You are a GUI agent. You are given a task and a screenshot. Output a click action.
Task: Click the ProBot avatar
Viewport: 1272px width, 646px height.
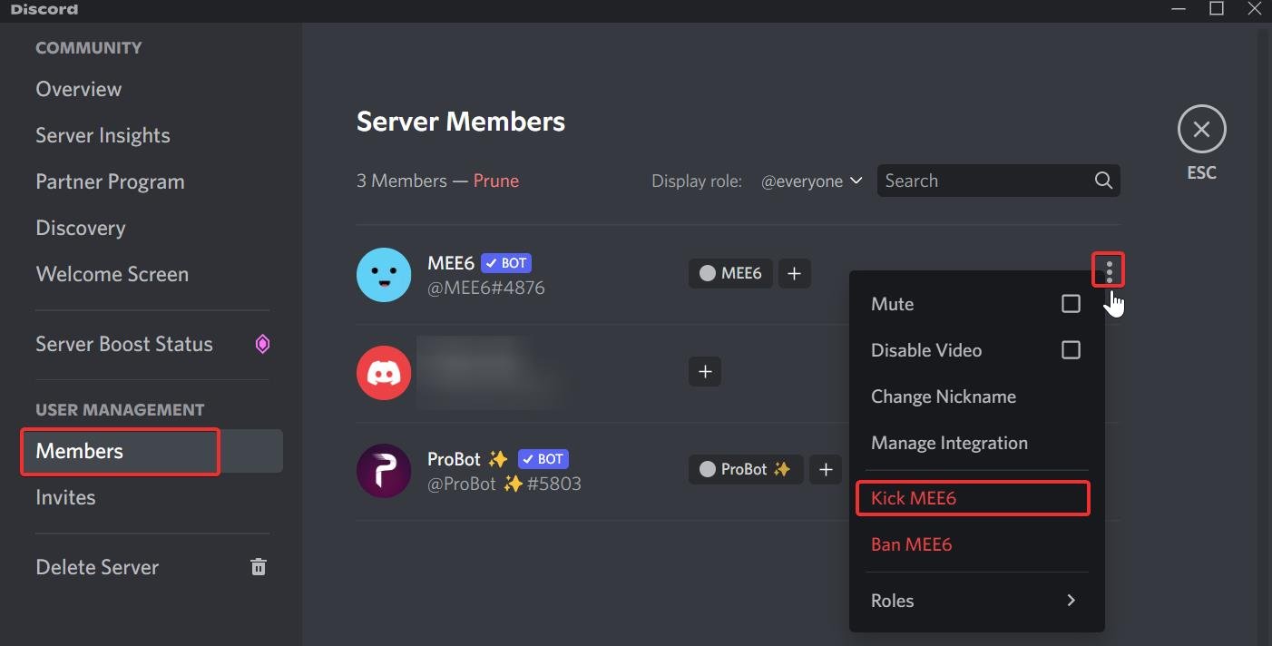384,471
